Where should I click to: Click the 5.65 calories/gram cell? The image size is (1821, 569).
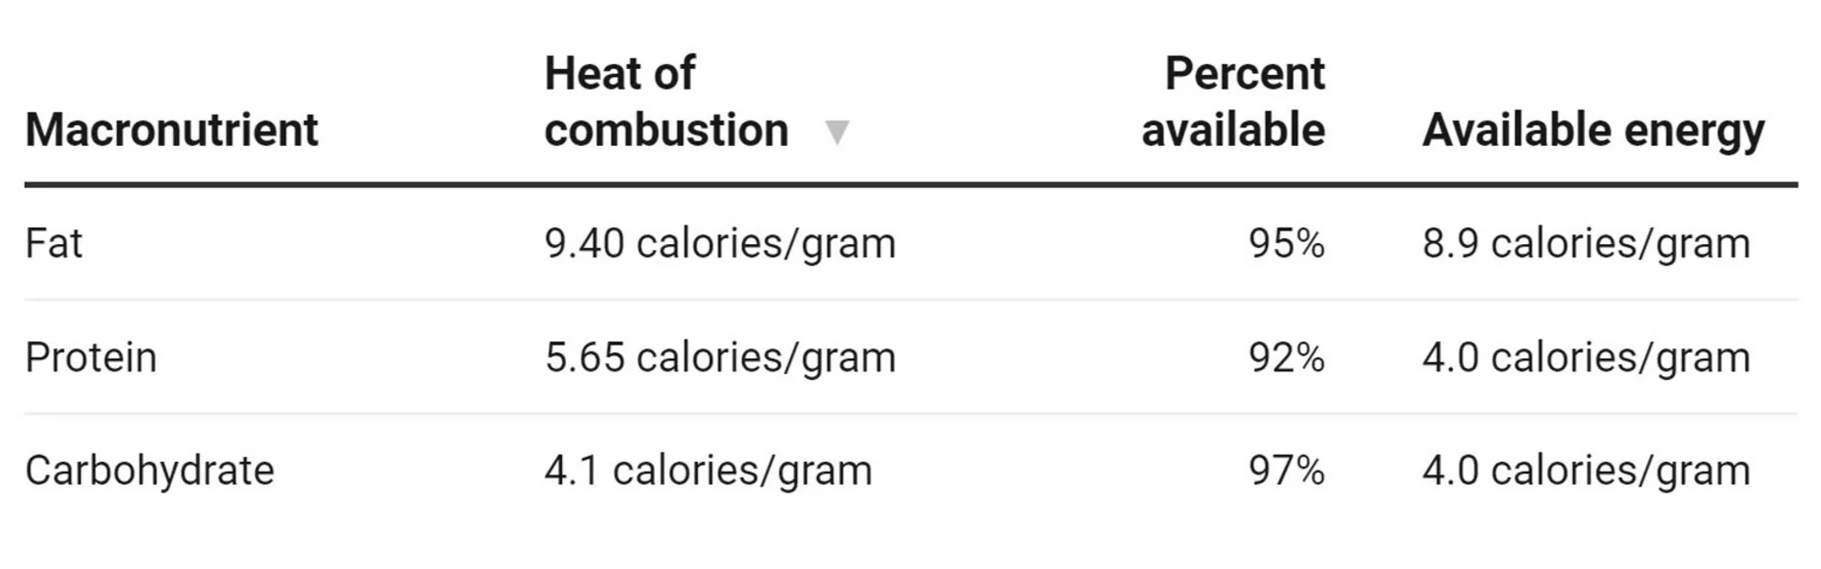pyautogui.click(x=720, y=357)
